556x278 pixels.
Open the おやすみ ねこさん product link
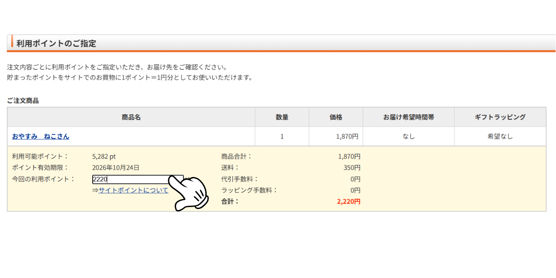tap(40, 136)
